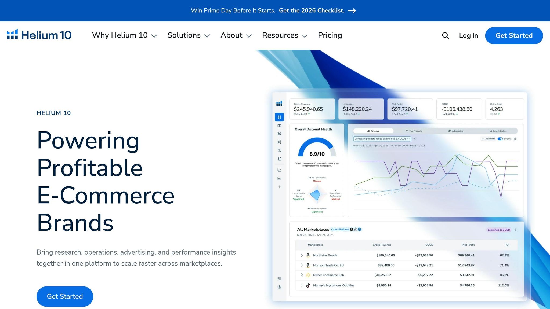The width and height of the screenshot is (550, 309).
Task: Click TikTok platform icon after Cross-Platforms label
Action: 356,229
